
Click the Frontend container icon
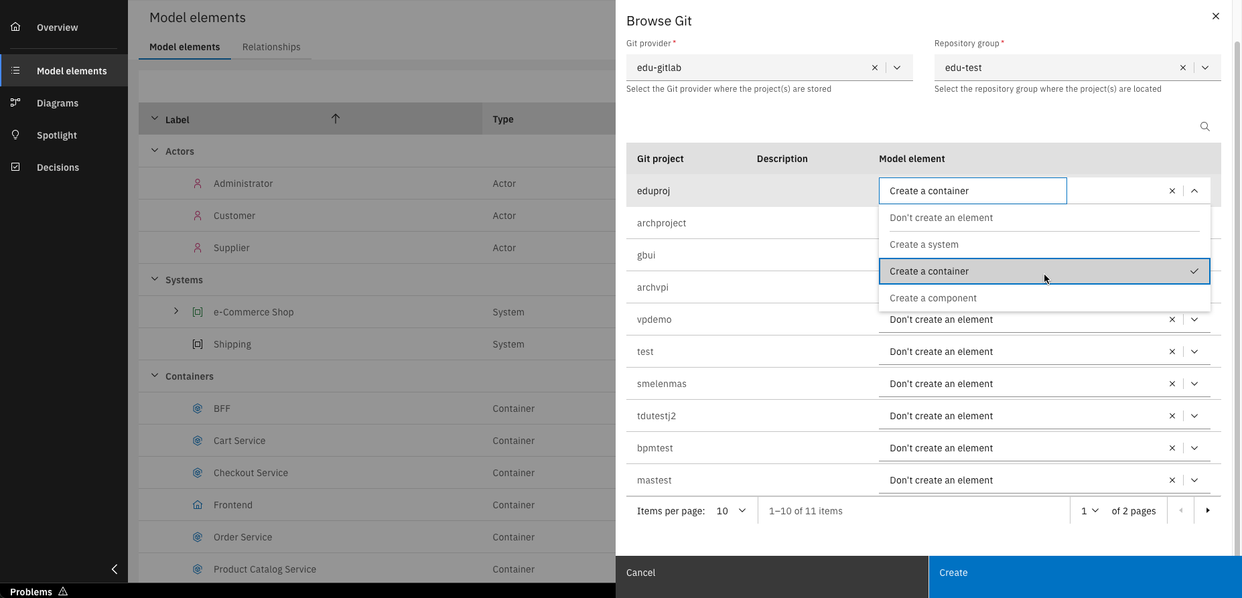pos(198,505)
